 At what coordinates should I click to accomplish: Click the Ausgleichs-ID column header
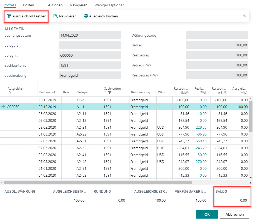click(16, 91)
